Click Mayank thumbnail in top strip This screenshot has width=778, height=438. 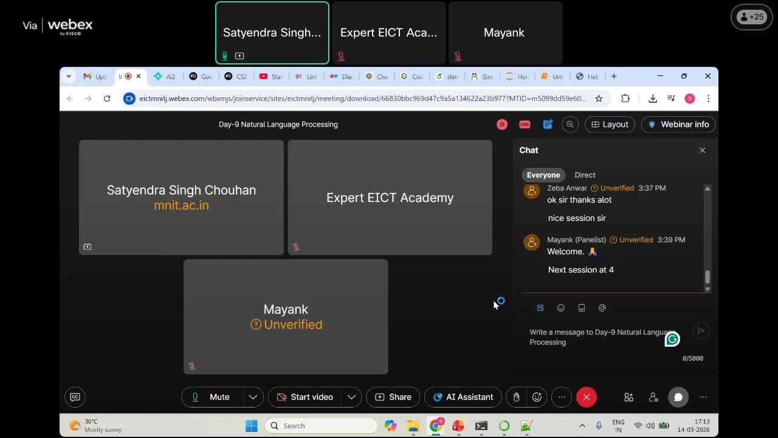click(505, 33)
